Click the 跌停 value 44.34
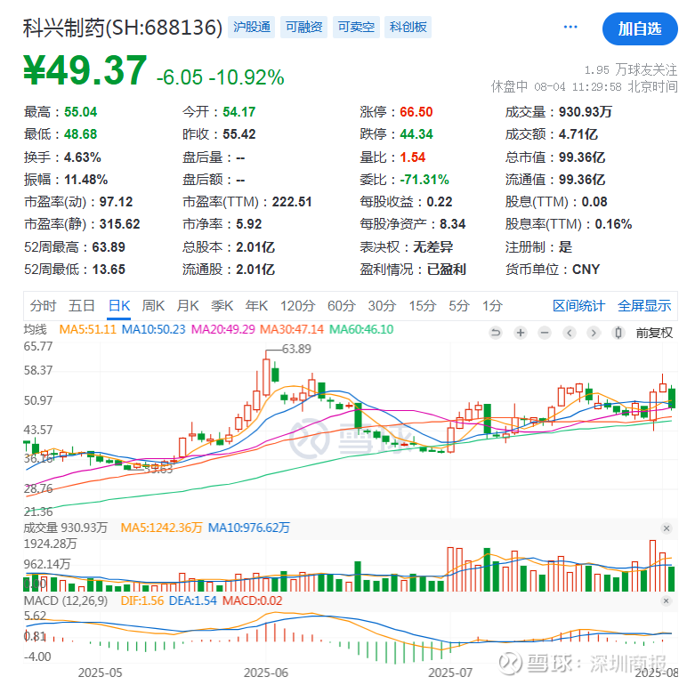 pos(416,134)
